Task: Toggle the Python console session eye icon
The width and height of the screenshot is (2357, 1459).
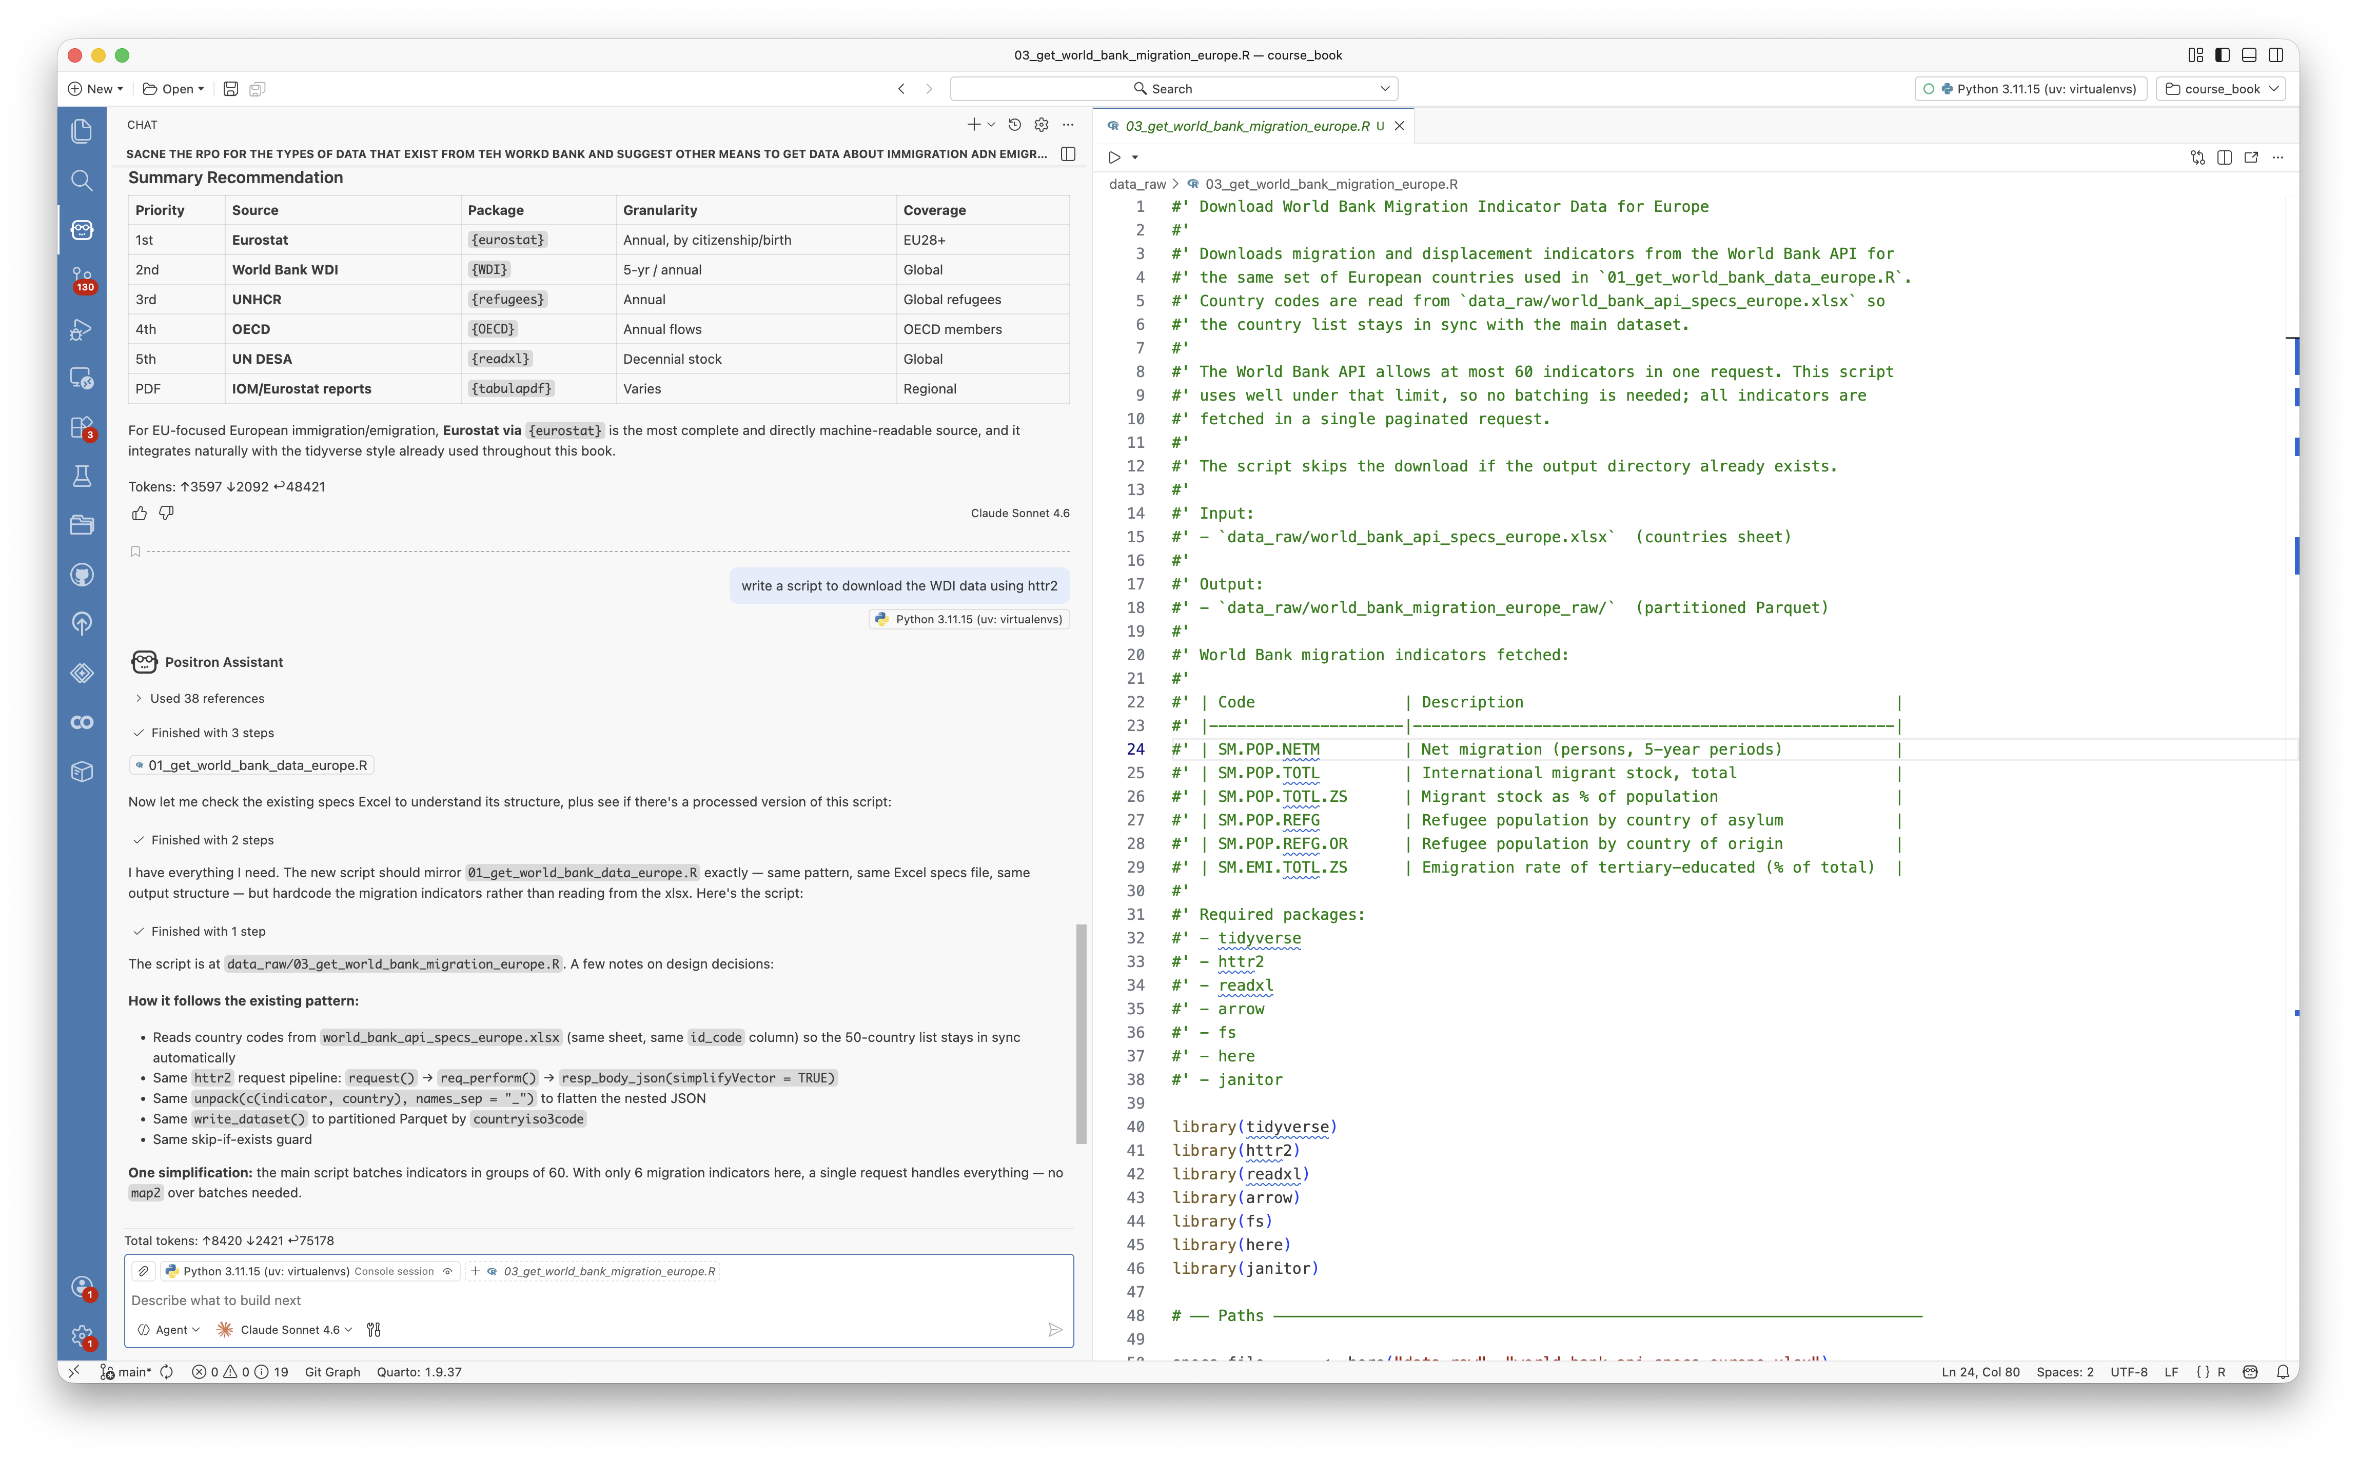Action: (448, 1271)
